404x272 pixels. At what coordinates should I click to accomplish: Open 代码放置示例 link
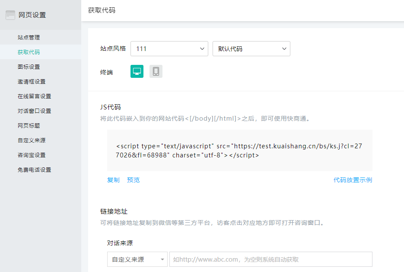point(353,180)
